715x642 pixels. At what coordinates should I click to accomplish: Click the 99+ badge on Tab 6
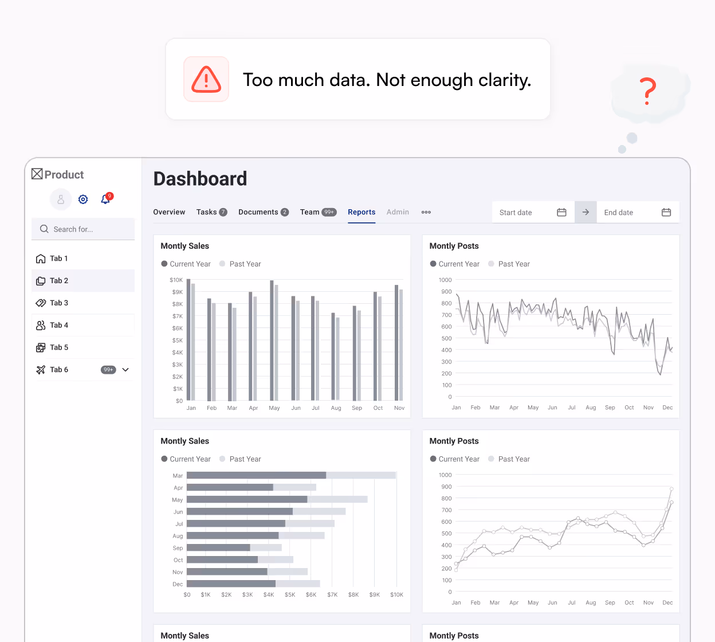coord(108,370)
